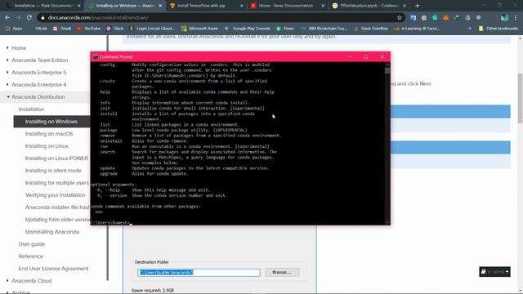Open the Fiverr bookmark
The image size is (523, 294).
(x=285, y=29)
